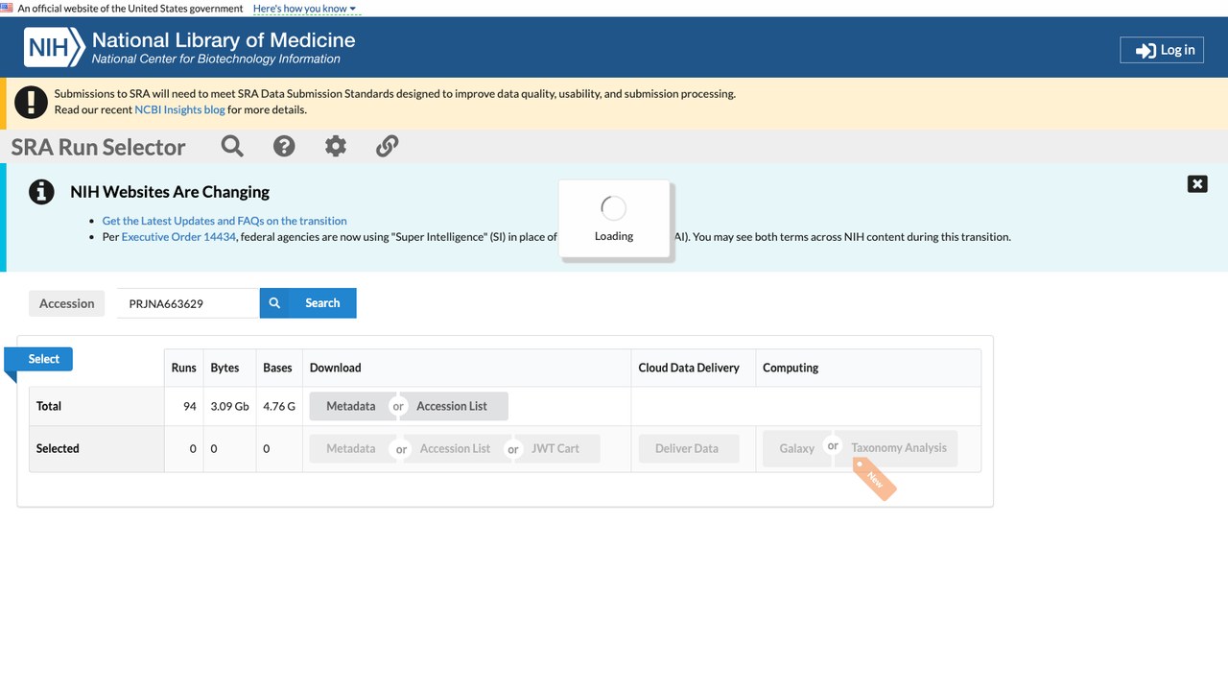The width and height of the screenshot is (1228, 691).
Task: Click the Total runs value 94
Action: click(189, 406)
